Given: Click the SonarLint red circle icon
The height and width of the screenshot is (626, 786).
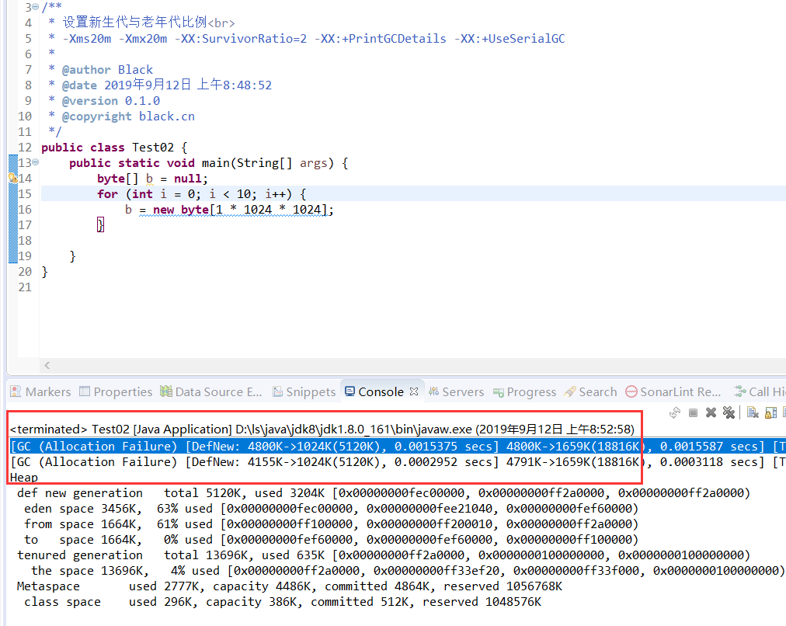Looking at the screenshot, I should pos(631,391).
